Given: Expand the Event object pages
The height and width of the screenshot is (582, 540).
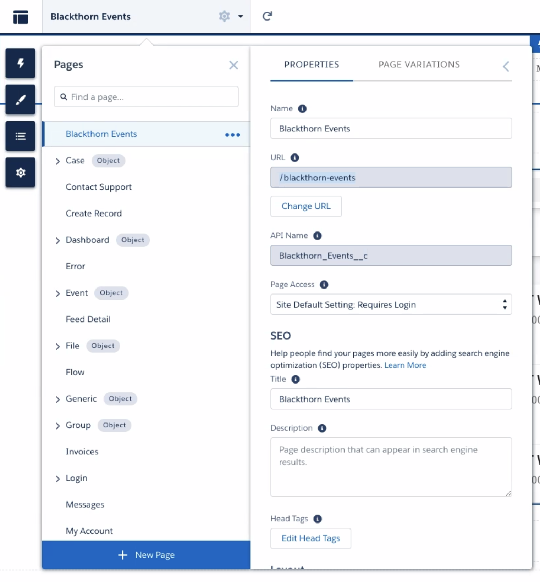Looking at the screenshot, I should click(57, 293).
